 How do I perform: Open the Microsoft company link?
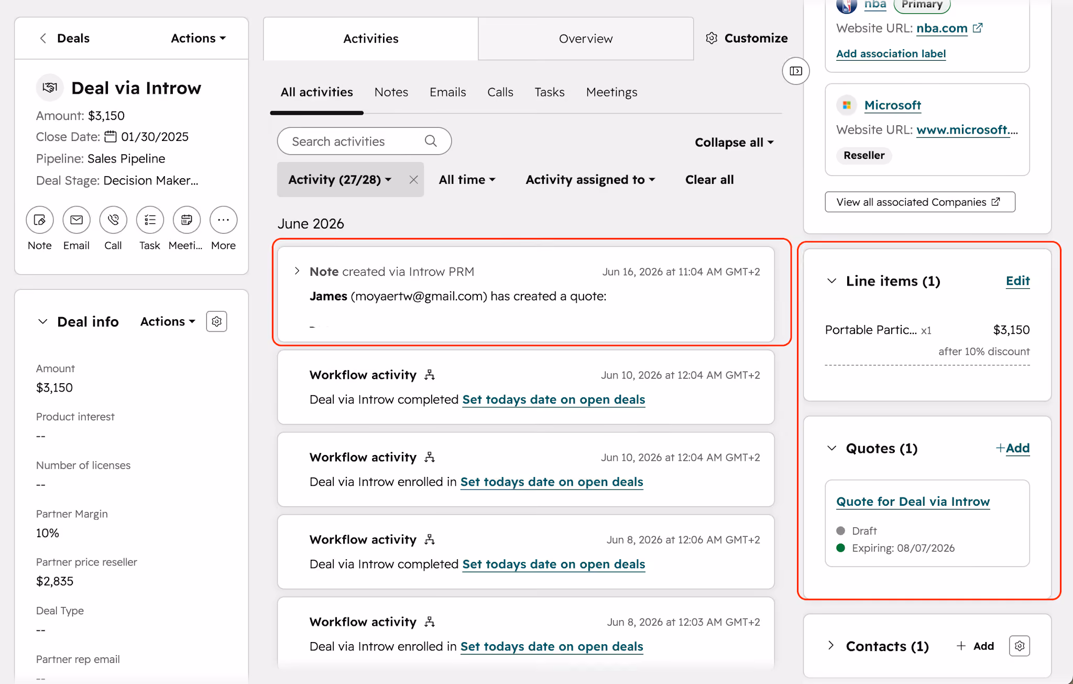click(893, 105)
